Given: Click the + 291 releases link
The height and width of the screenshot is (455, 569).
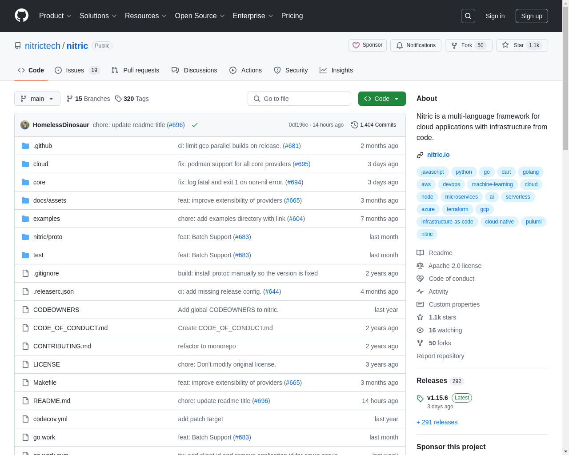Looking at the screenshot, I should (x=437, y=422).
